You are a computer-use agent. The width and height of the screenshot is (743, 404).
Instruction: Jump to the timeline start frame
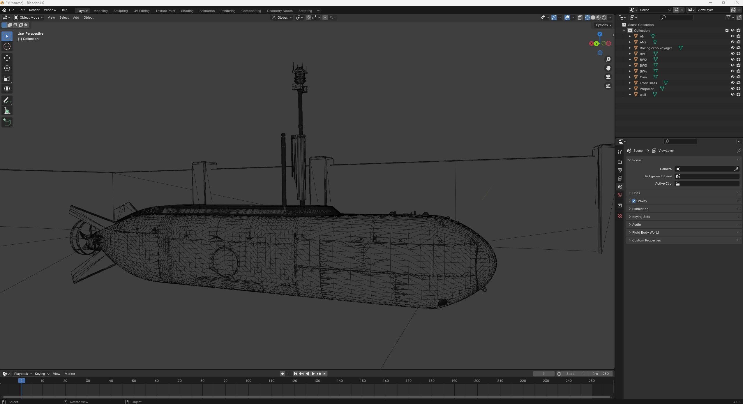click(295, 374)
